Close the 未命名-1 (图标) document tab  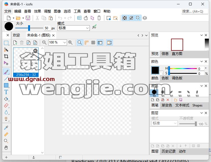tap(53, 35)
